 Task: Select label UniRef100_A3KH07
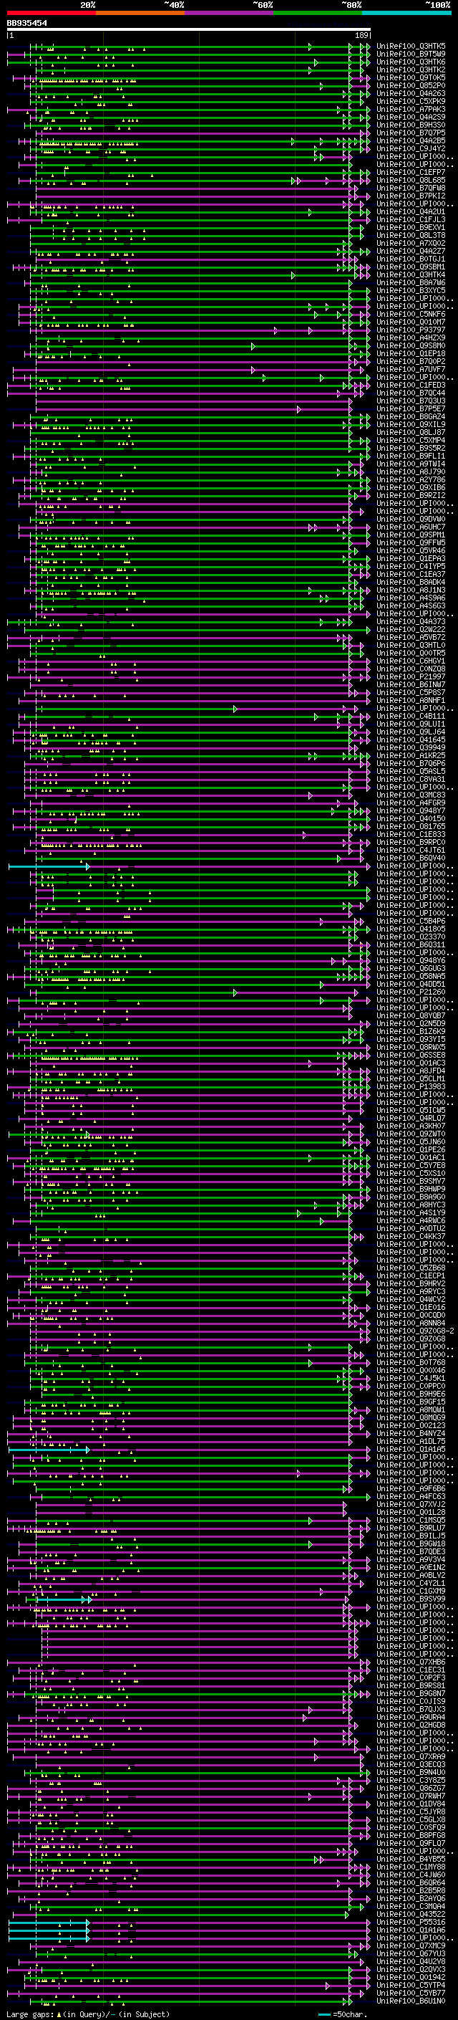tap(411, 1126)
